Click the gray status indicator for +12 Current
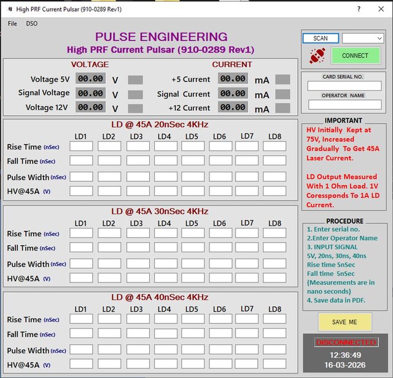Screen dimensions: 393x378 [282, 108]
